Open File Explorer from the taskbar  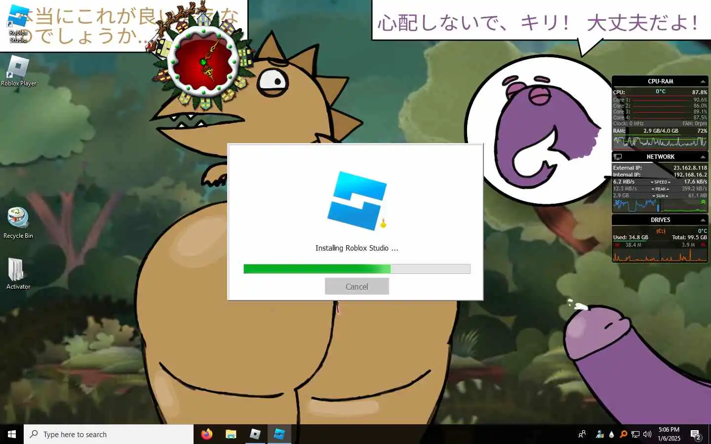[231, 434]
